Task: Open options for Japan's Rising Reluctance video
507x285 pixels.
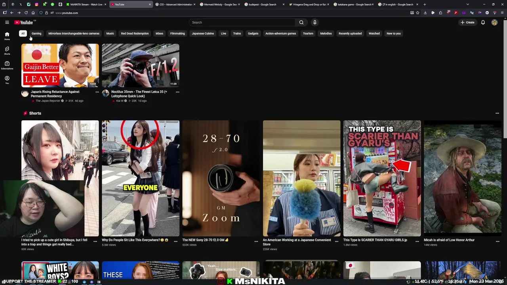Action: click(97, 92)
